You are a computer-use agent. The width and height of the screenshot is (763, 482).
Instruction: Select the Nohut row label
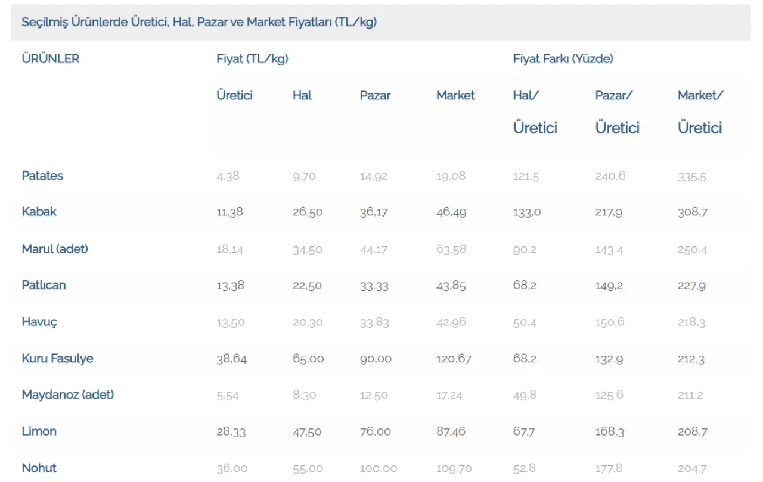(x=39, y=468)
